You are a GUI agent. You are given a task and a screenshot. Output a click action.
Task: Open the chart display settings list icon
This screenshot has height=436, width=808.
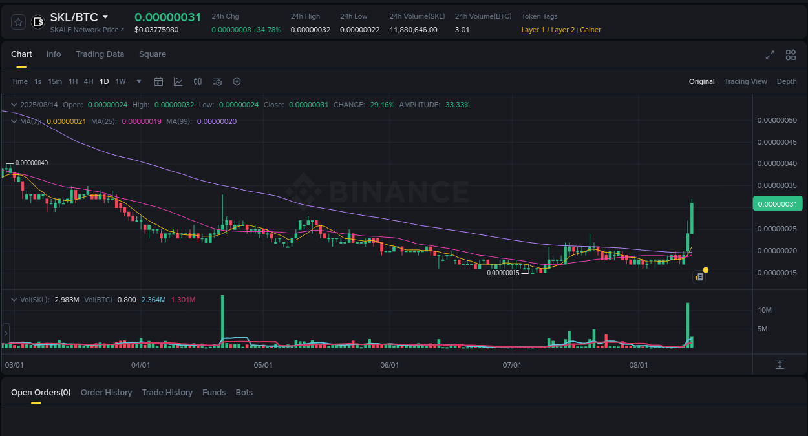[217, 81]
